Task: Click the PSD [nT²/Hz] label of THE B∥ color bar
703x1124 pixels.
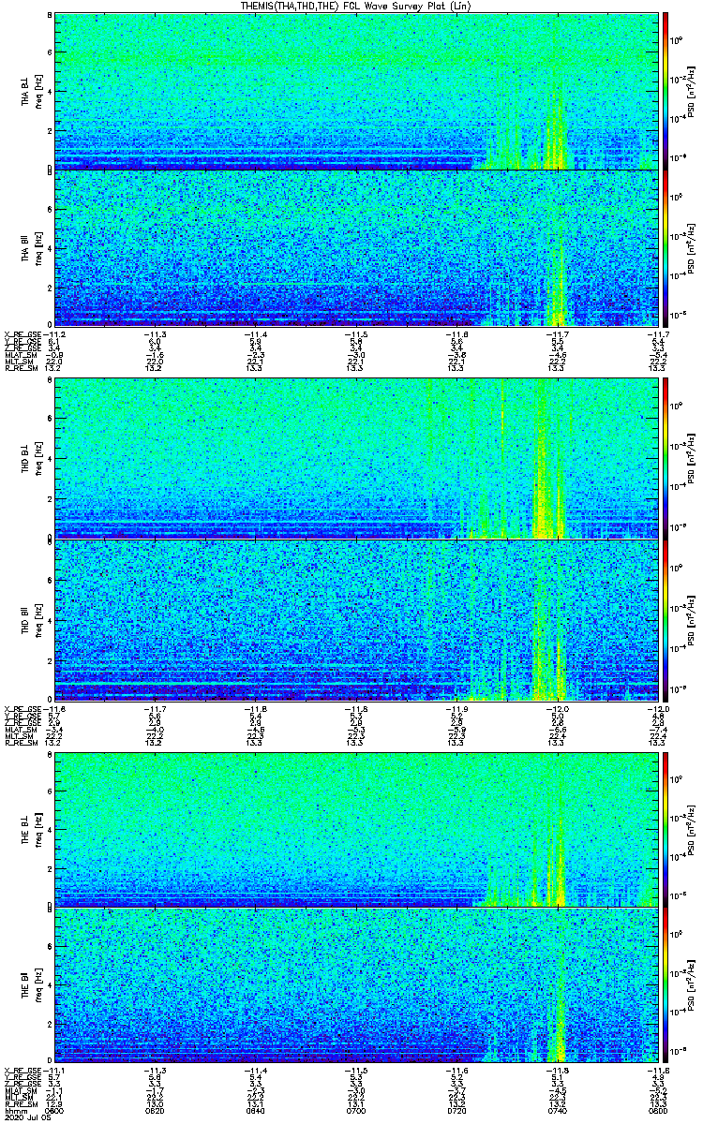Action: 692,987
